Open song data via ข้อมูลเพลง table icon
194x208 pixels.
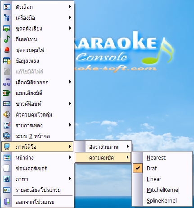[x=7, y=61]
